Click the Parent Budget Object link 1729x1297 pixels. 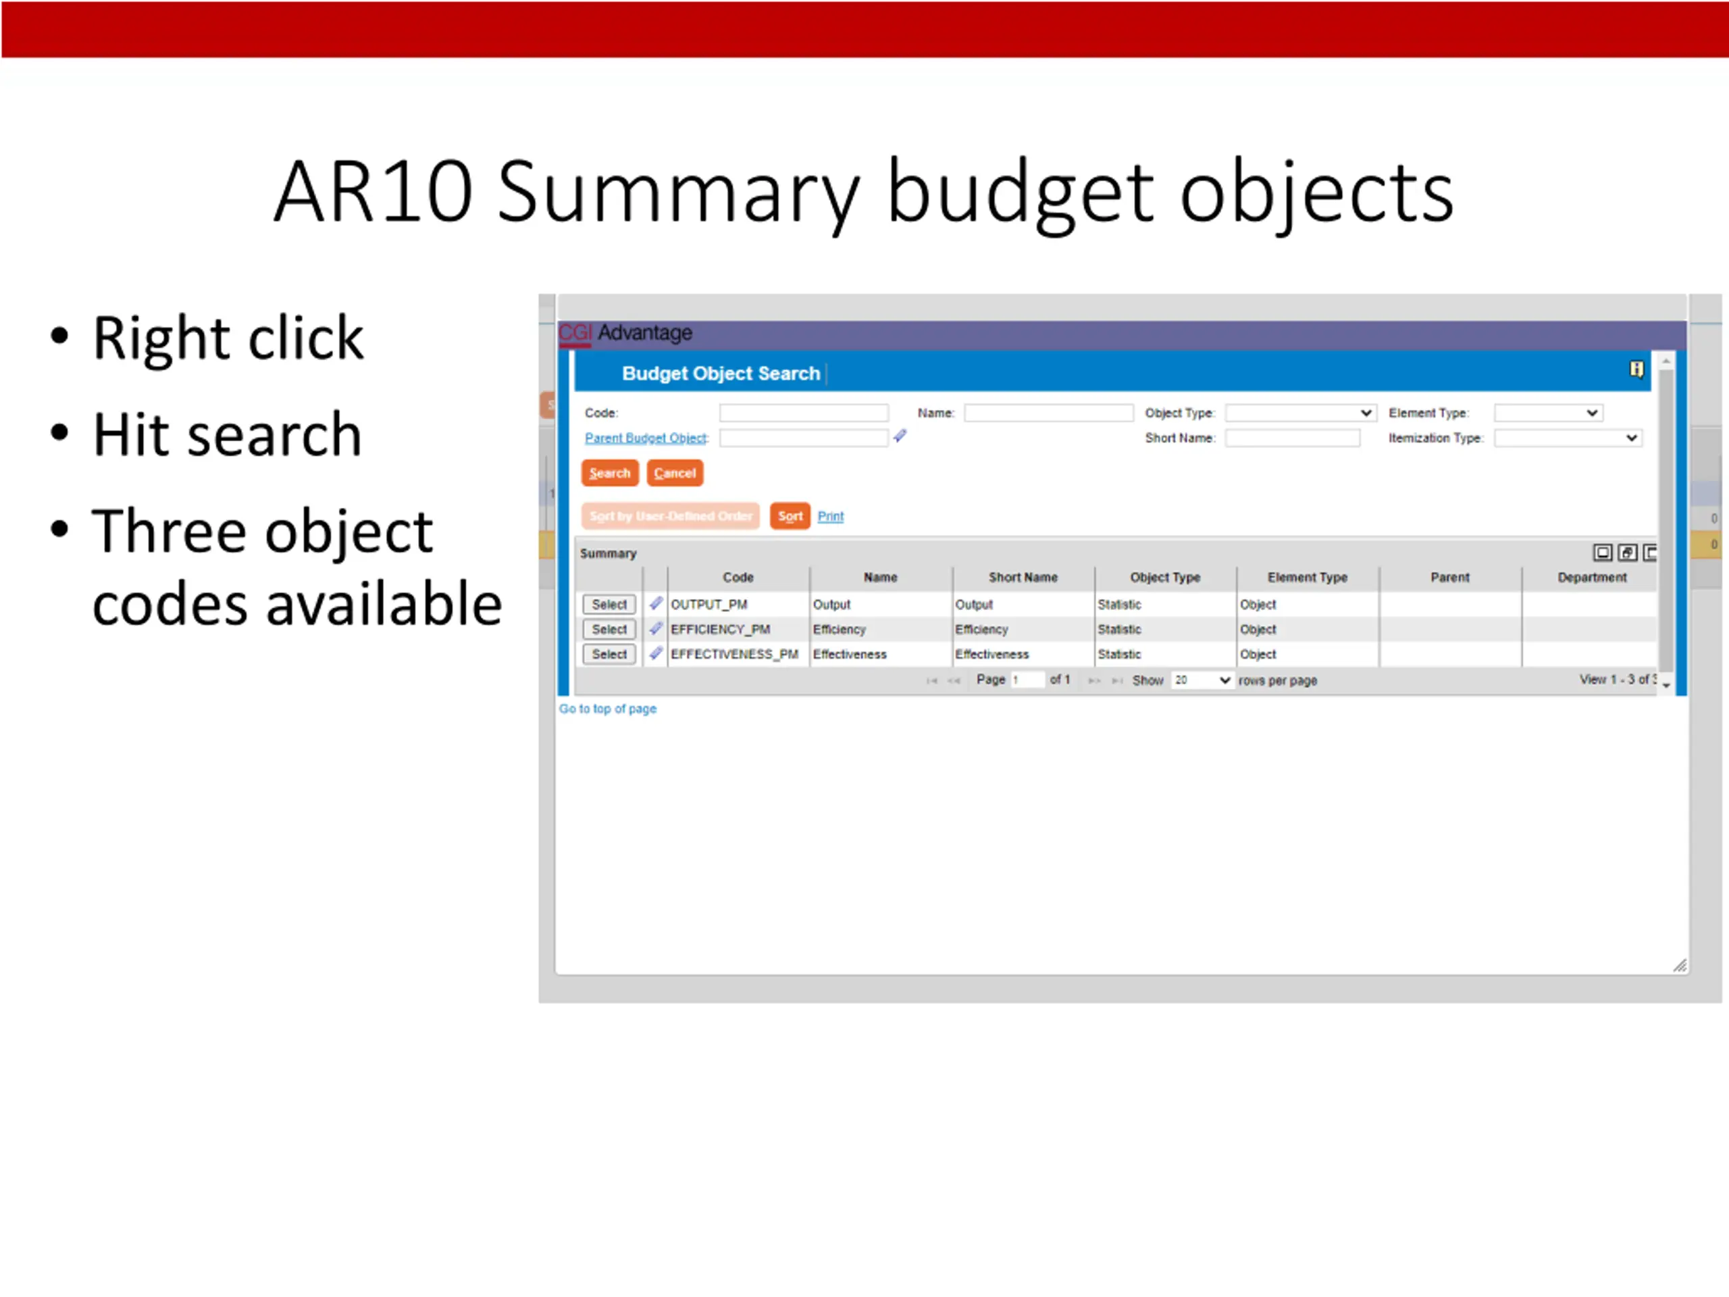coord(646,438)
